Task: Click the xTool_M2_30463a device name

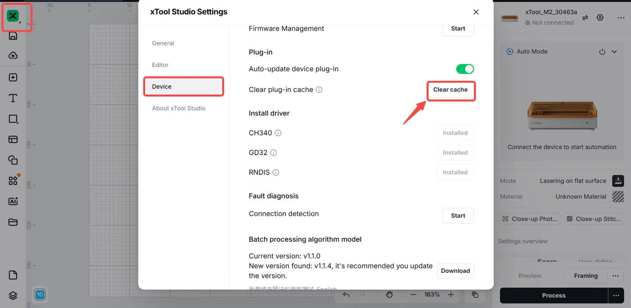Action: pyautogui.click(x=551, y=12)
